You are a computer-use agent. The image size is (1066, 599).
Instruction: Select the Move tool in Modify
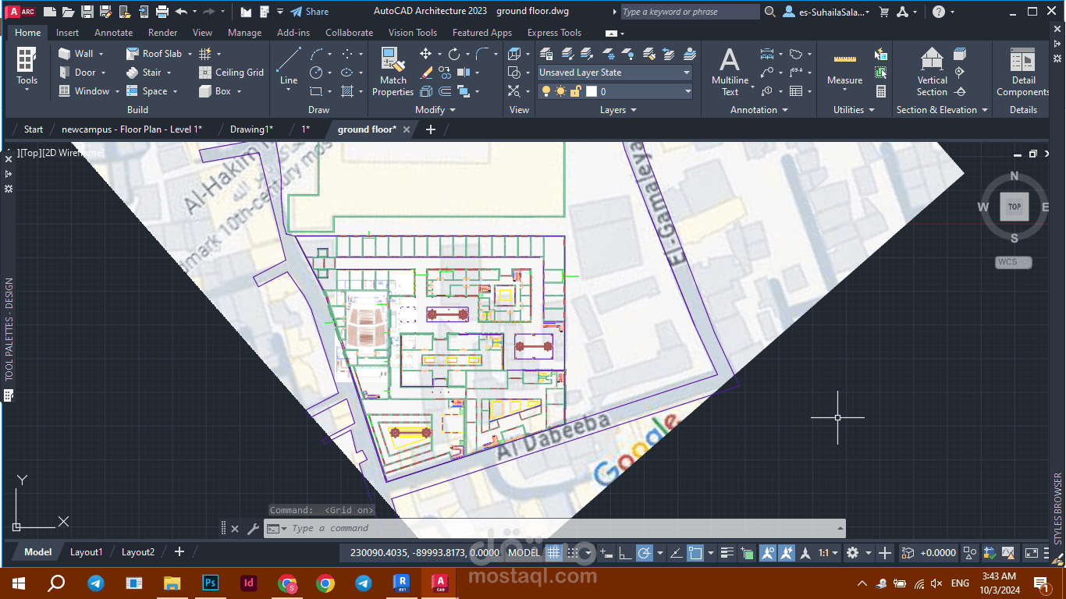[425, 53]
